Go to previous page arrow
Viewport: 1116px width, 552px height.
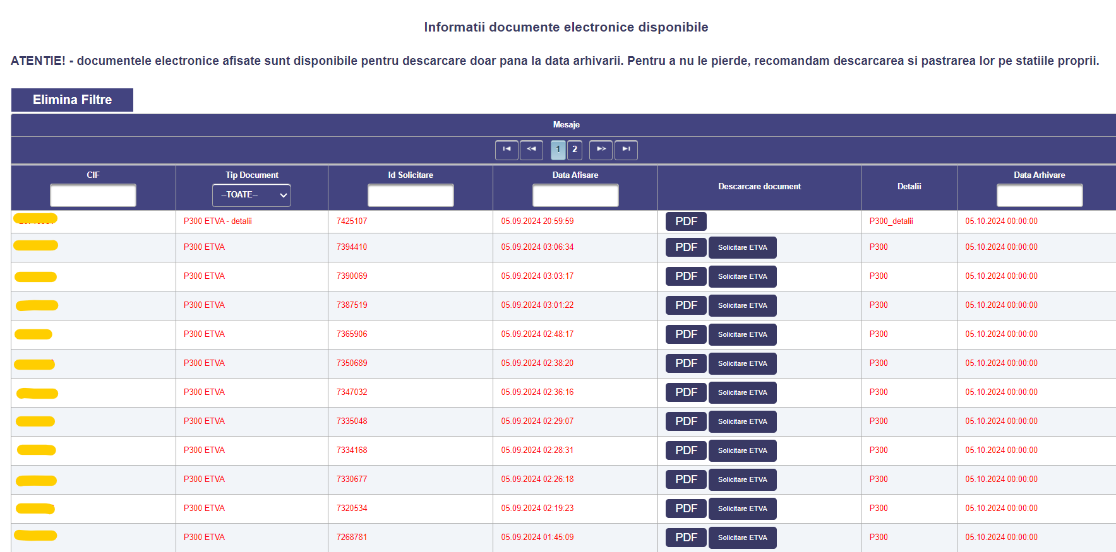tap(531, 150)
